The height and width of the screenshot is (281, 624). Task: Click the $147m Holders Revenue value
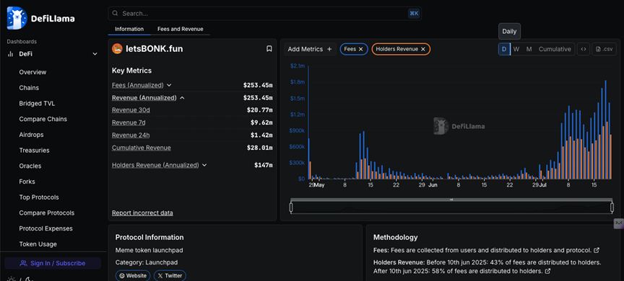point(264,165)
